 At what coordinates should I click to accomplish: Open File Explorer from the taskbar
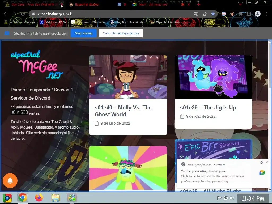56,198
